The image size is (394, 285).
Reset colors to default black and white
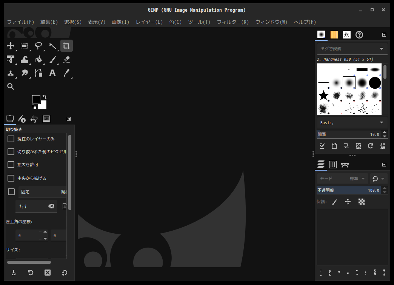coord(34,107)
